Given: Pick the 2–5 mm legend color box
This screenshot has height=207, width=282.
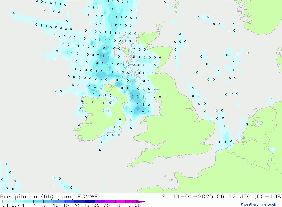Looking at the screenshot, I should pos(38,201).
